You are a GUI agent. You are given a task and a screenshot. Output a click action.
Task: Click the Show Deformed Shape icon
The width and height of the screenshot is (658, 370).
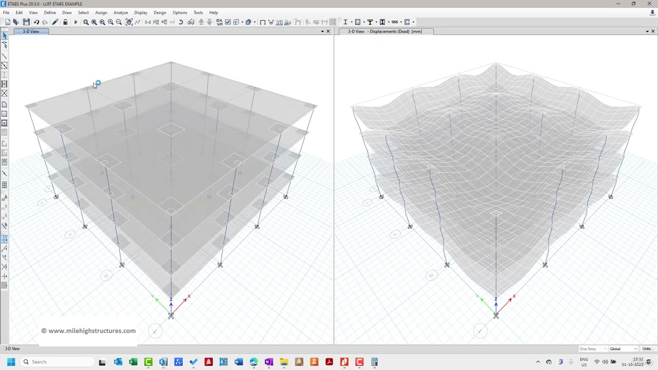270,22
